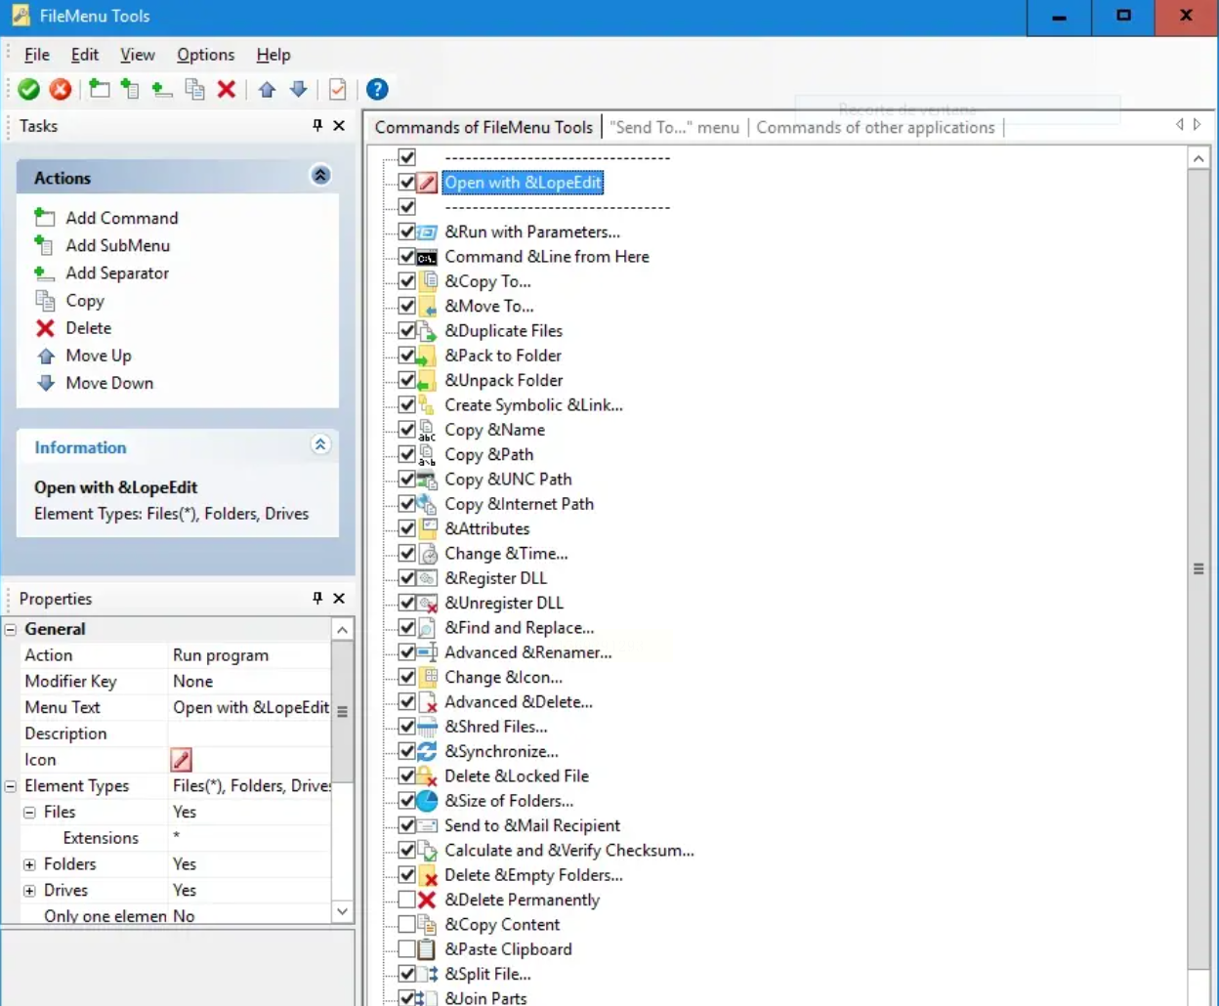Open Help via the blue question mark icon
Image resolution: width=1219 pixels, height=1006 pixels.
[x=377, y=90]
